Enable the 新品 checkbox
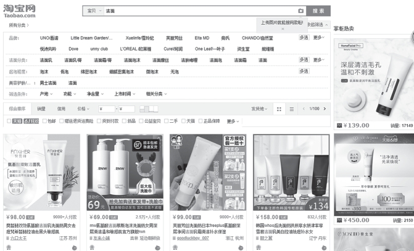This screenshot has height=251, width=414. pos(124,121)
